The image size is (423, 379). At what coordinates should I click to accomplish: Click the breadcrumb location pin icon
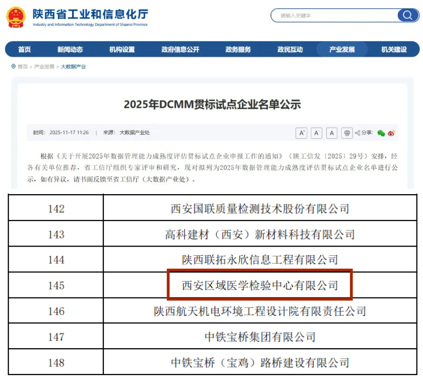pos(13,67)
